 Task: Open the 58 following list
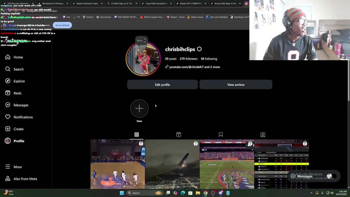coord(209,59)
